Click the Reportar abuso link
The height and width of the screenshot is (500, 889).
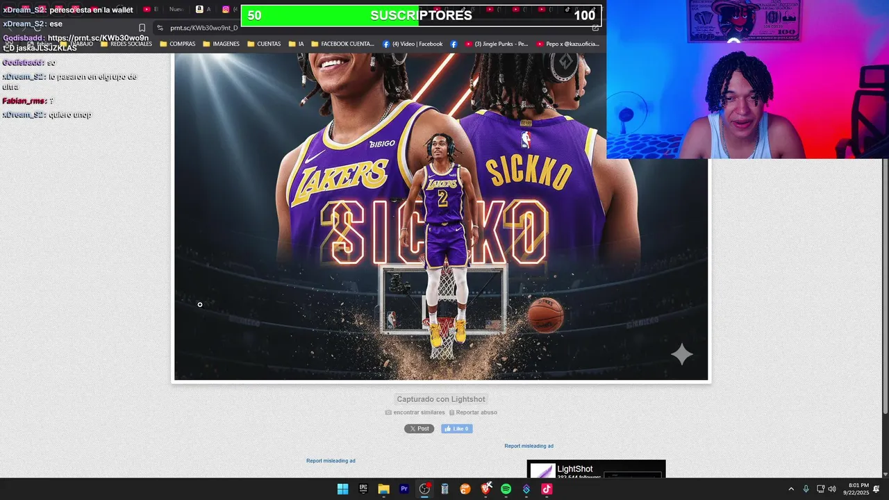(x=473, y=412)
